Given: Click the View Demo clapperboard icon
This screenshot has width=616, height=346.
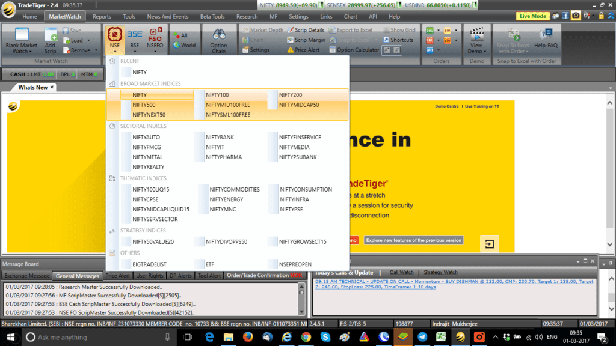Looking at the screenshot, I should tap(476, 35).
